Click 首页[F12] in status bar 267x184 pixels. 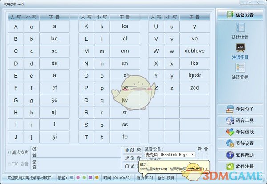coord(145,177)
